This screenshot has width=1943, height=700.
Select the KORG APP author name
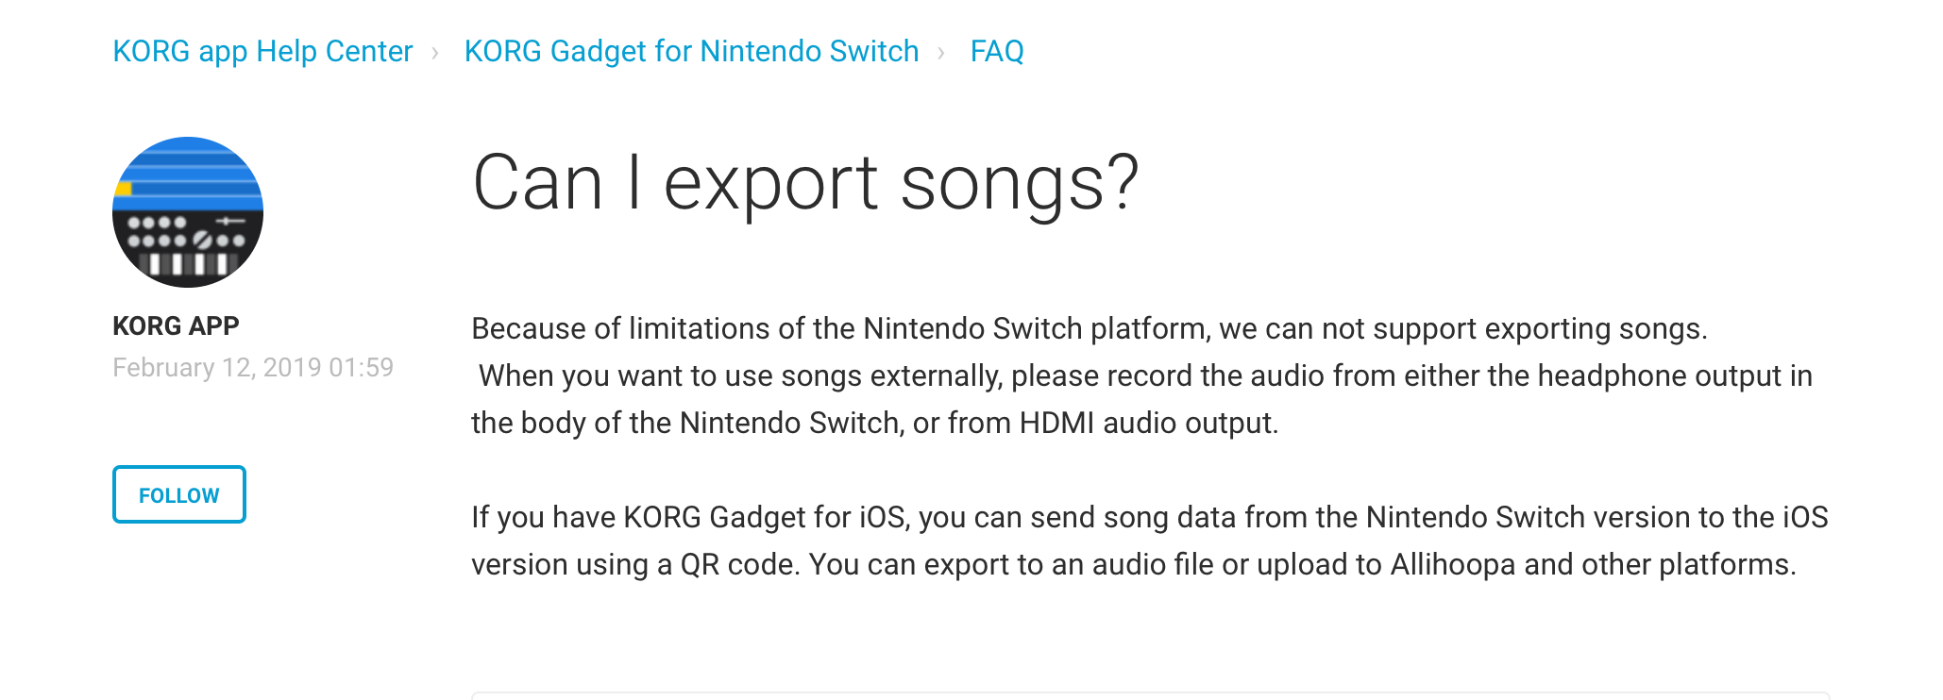point(176,325)
